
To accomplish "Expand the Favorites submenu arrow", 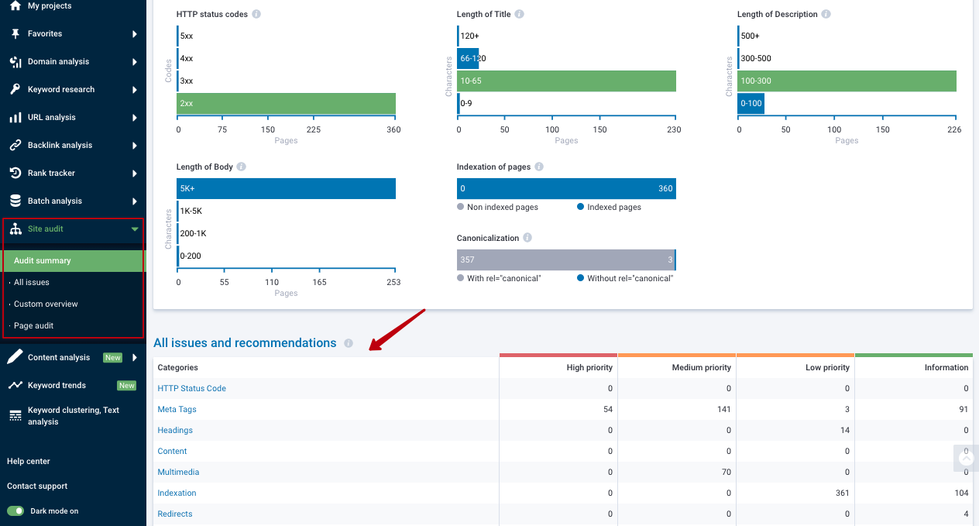I will [135, 34].
